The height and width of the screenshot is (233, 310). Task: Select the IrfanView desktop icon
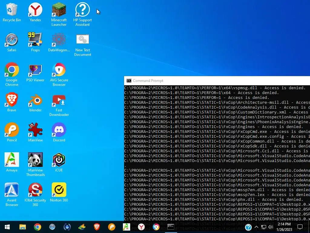pyautogui.click(x=35, y=133)
